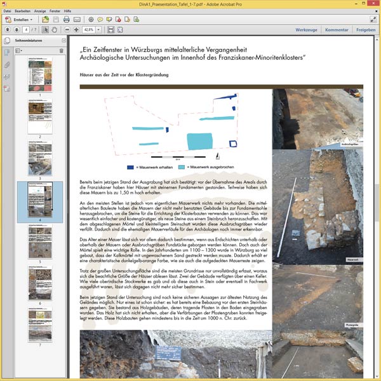Open the zoom level dropdown arrow
The image size is (381, 381).
(98, 30)
